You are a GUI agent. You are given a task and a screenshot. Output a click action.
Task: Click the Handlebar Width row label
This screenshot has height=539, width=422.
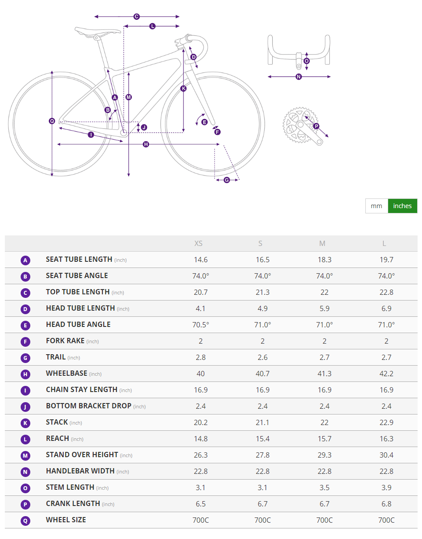pos(80,471)
